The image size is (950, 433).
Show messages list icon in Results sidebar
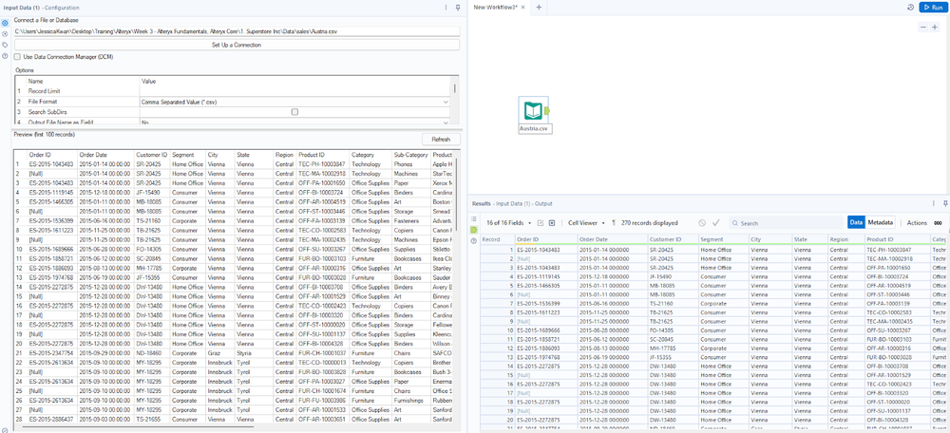[474, 218]
